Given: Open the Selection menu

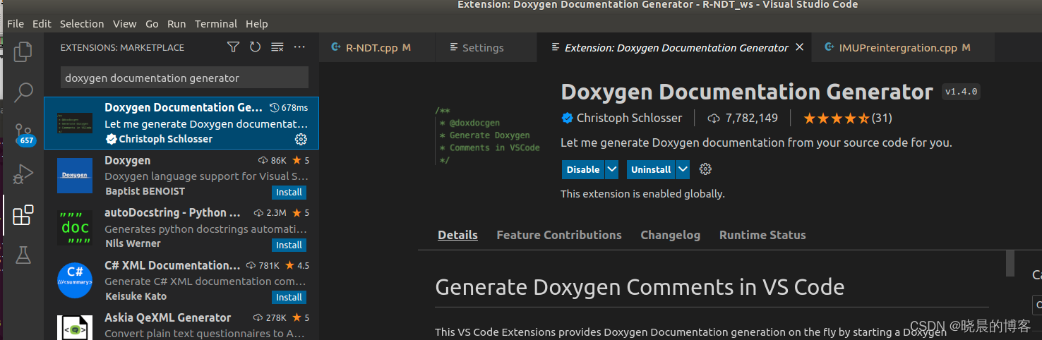Looking at the screenshot, I should pos(82,23).
